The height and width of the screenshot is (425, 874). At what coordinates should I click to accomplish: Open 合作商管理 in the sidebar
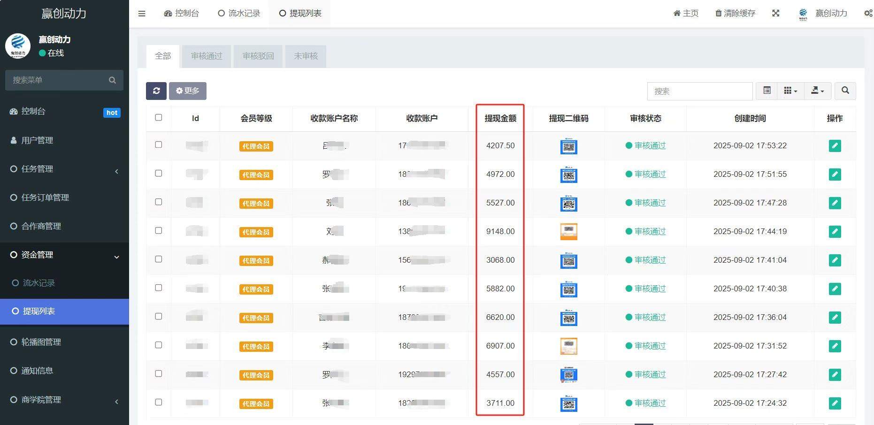(x=64, y=226)
